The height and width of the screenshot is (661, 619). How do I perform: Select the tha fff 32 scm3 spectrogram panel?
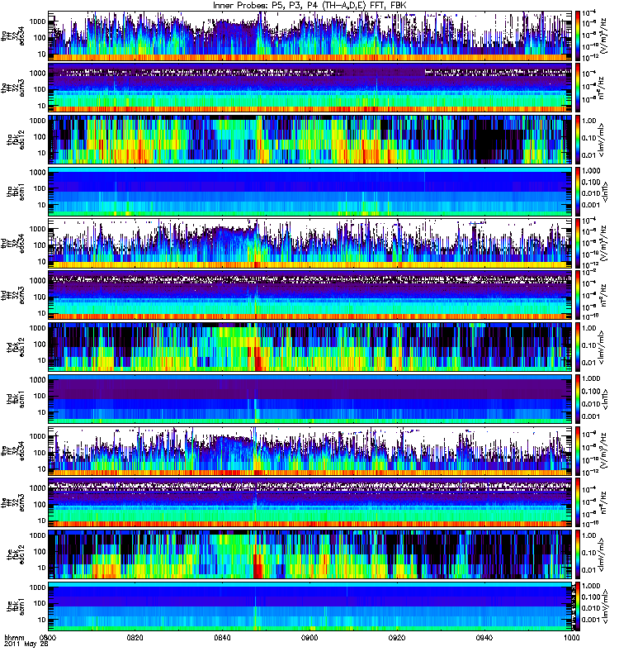point(310,88)
